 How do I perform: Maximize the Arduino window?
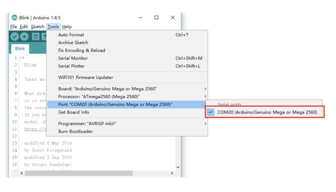[x=157, y=18]
